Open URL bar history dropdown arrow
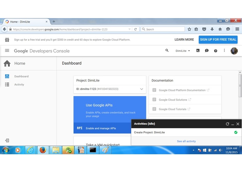The height and width of the screenshot is (172, 242). (130, 29)
